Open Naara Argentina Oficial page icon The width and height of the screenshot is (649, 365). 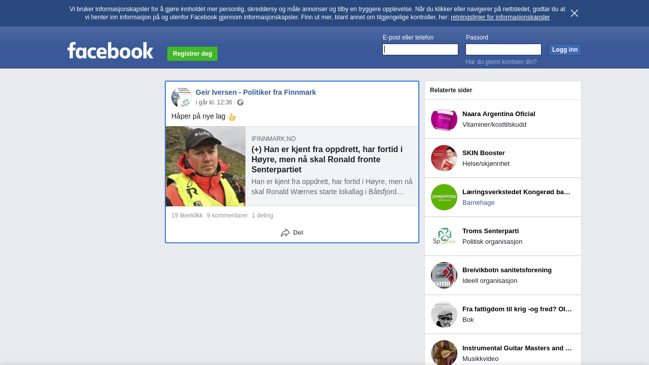tap(444, 119)
